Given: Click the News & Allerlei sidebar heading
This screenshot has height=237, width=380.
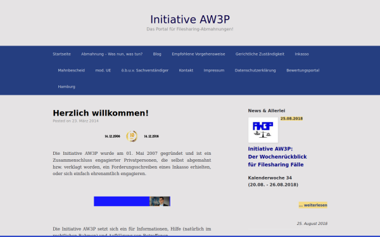Looking at the screenshot, I should point(267,111).
